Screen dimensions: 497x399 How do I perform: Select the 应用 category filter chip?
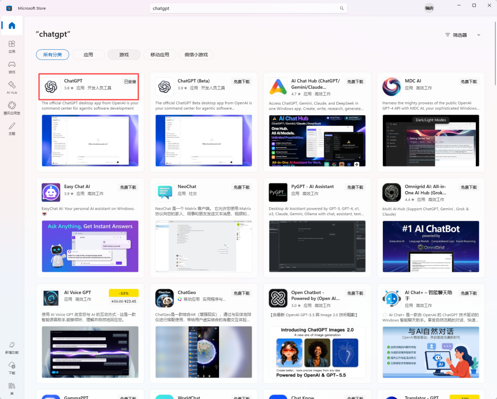tap(88, 54)
